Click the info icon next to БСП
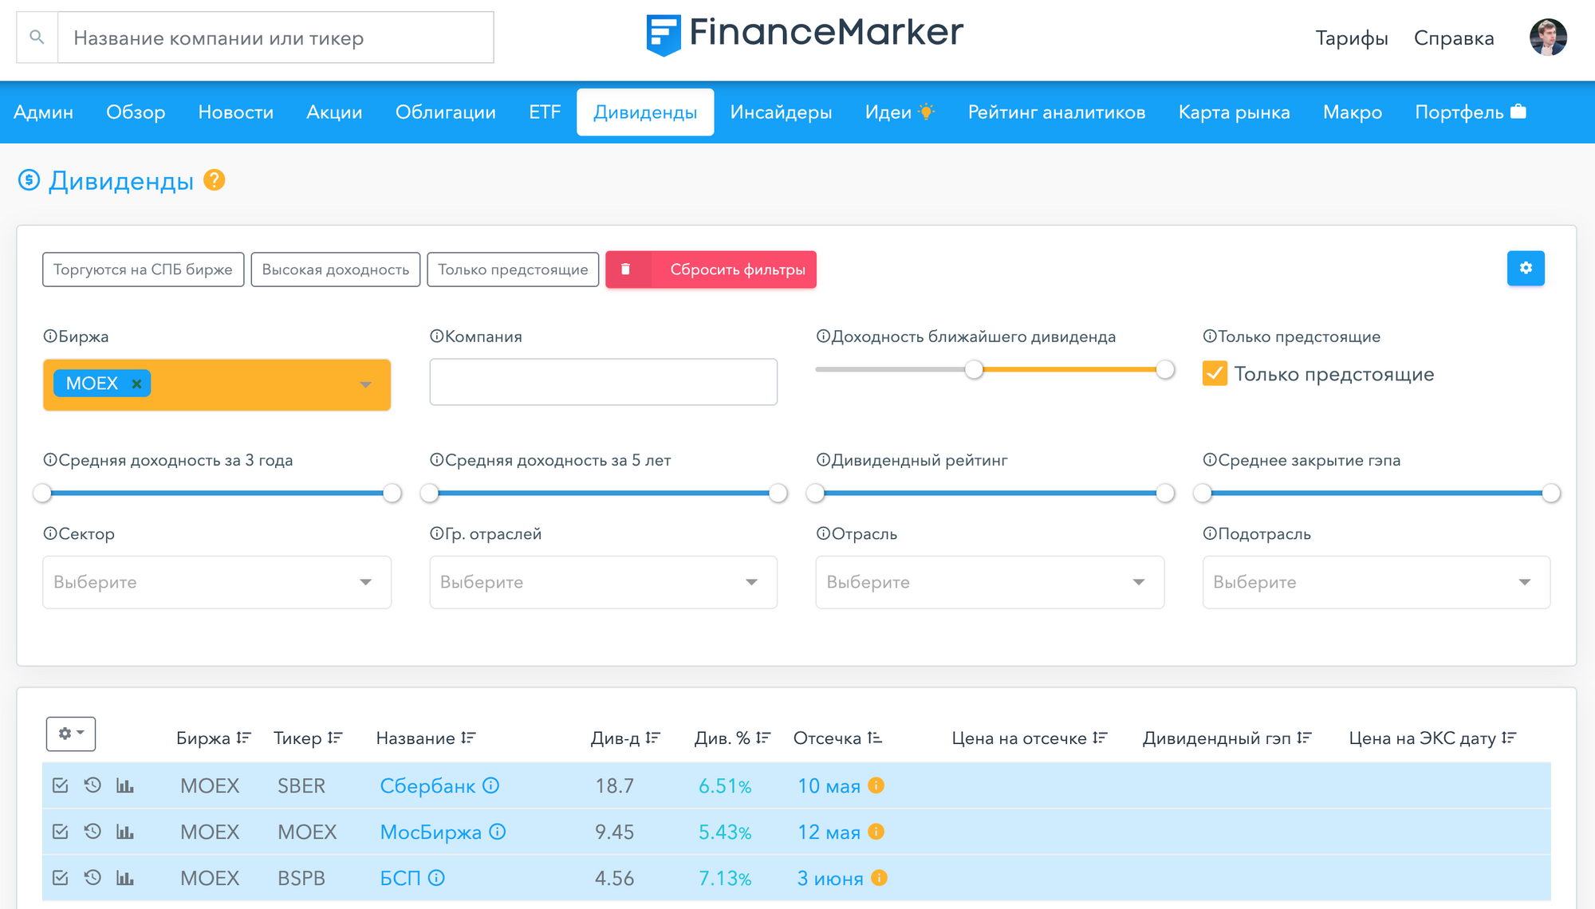The height and width of the screenshot is (909, 1595). tap(436, 878)
